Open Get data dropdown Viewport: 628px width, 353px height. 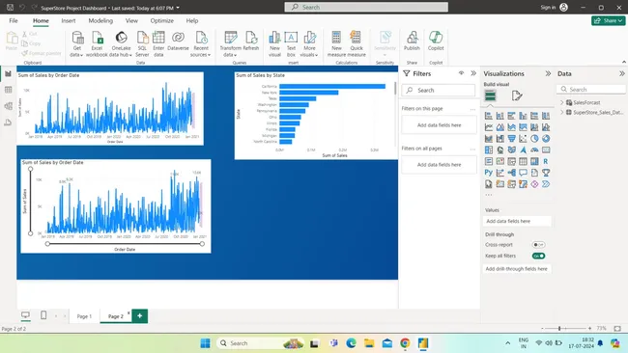(x=77, y=44)
